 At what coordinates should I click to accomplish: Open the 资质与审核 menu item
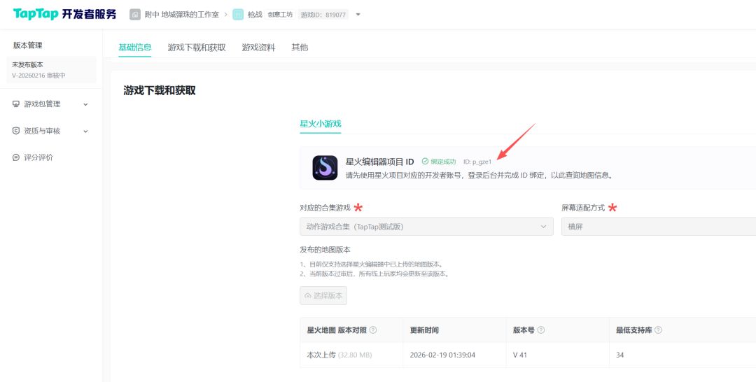tap(43, 131)
